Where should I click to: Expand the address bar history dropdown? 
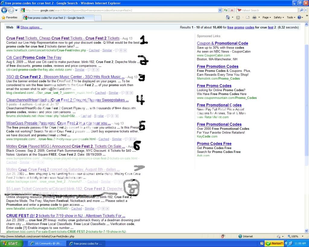point(220,10)
